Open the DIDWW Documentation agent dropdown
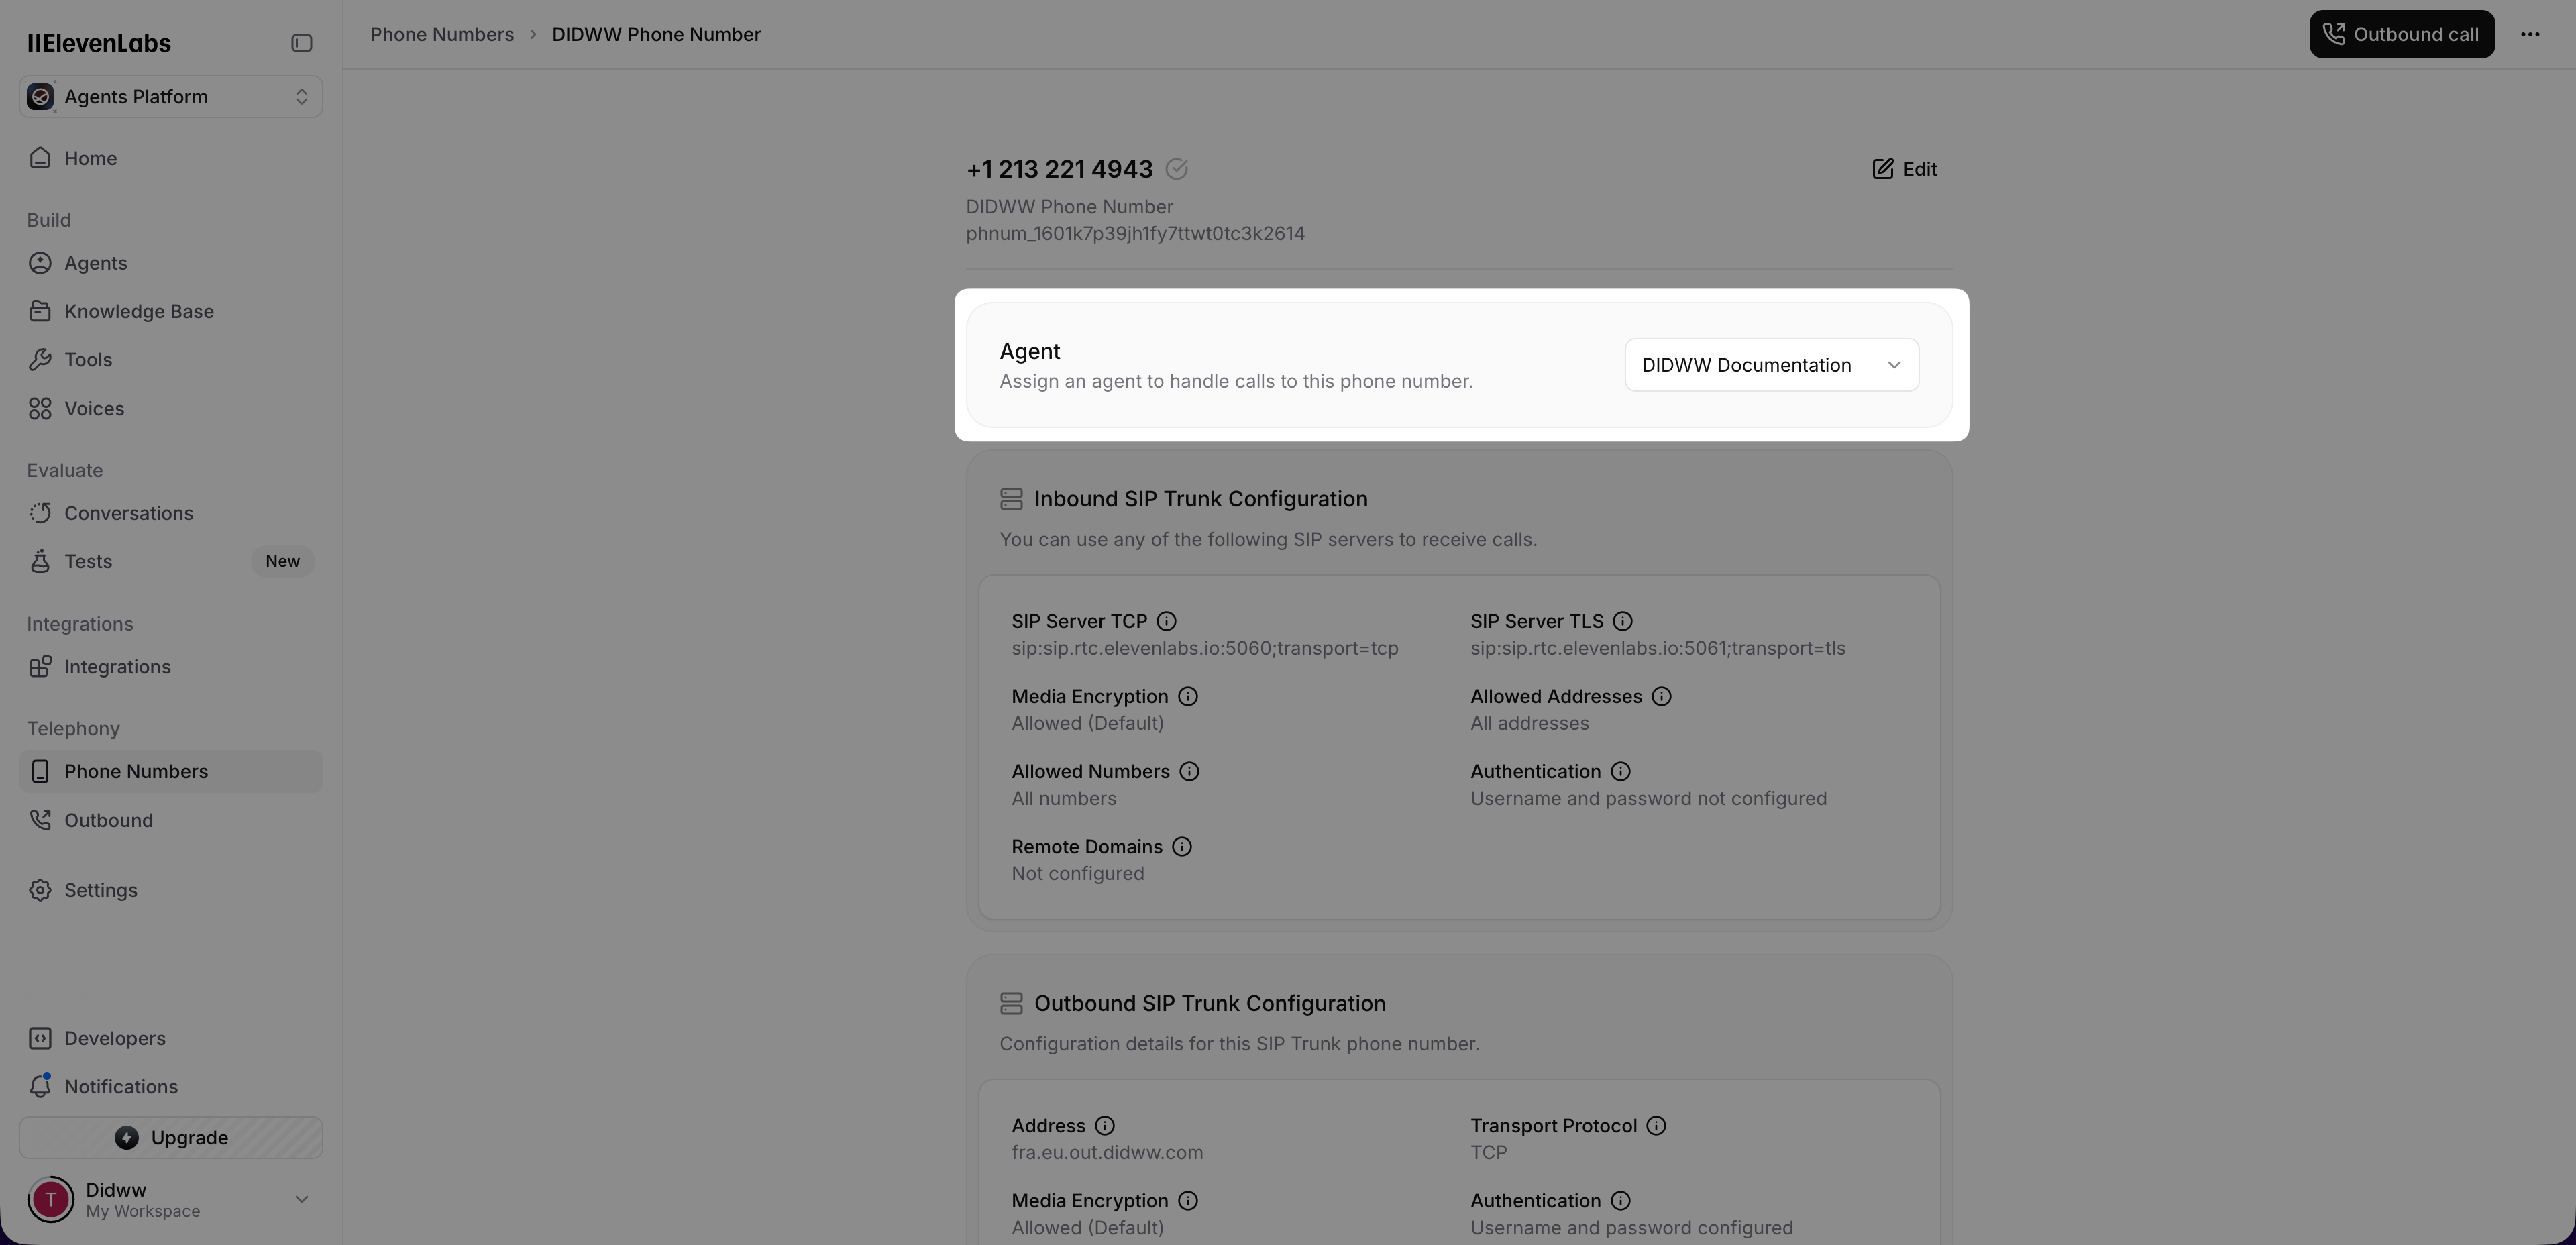The width and height of the screenshot is (2576, 1245). pos(1770,365)
